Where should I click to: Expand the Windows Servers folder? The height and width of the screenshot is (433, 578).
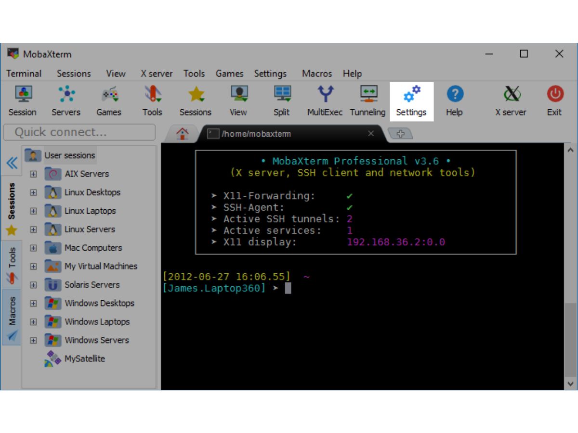pyautogui.click(x=33, y=340)
